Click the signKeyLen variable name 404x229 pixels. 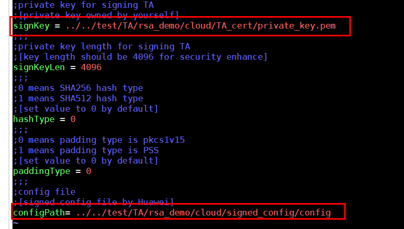tap(39, 68)
